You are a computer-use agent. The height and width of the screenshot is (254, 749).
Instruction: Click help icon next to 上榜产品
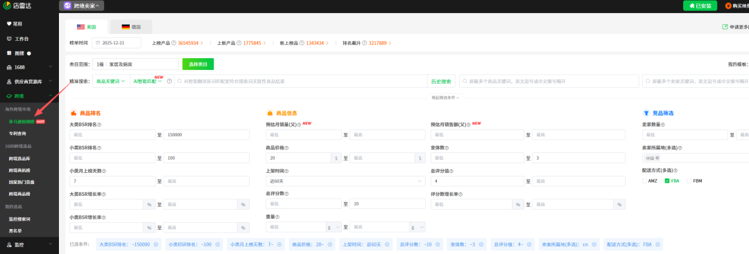pos(173,43)
